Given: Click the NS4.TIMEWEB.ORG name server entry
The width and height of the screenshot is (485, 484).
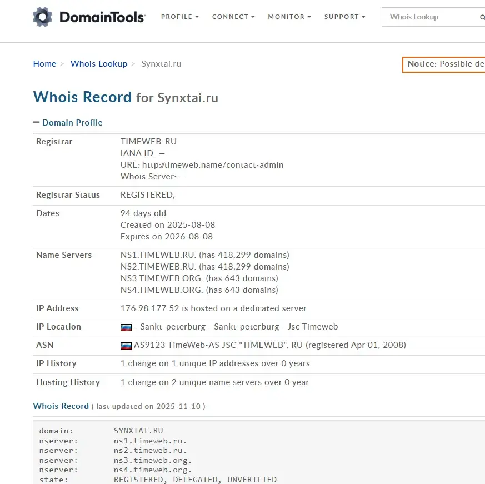Looking at the screenshot, I should click(199, 290).
